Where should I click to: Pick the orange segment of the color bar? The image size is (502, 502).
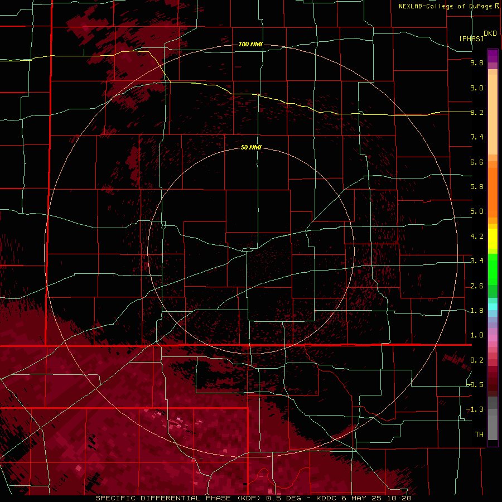pos(493,193)
